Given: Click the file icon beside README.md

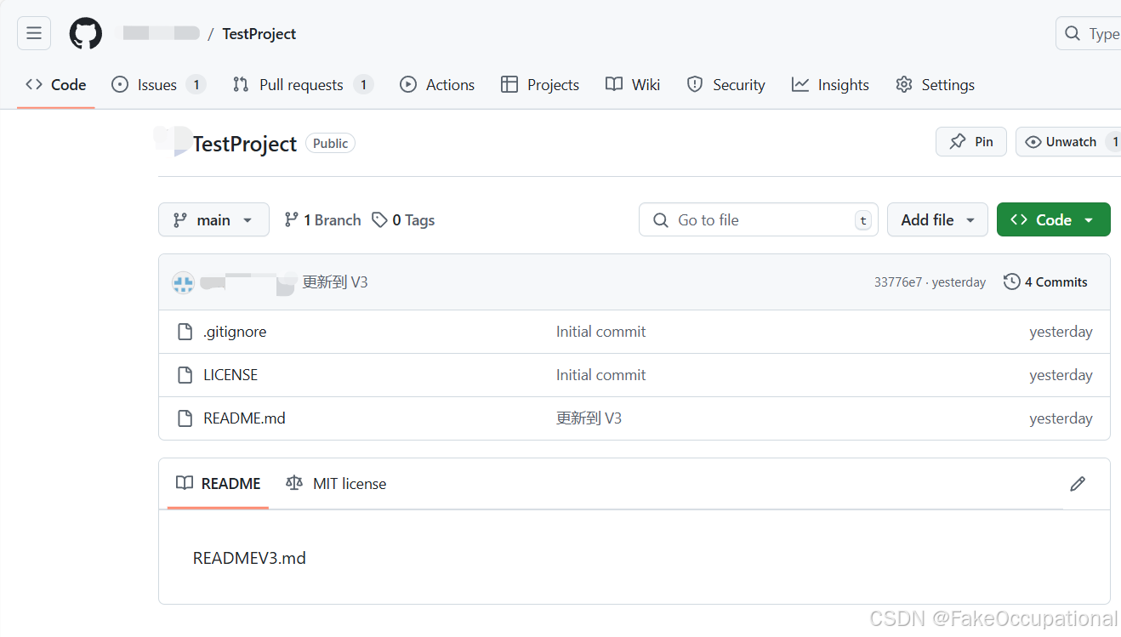Looking at the screenshot, I should (185, 418).
